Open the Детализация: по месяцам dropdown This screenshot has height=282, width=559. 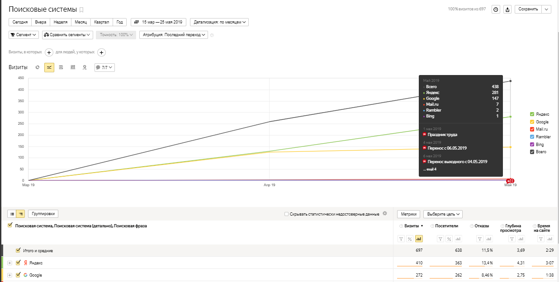tap(219, 22)
